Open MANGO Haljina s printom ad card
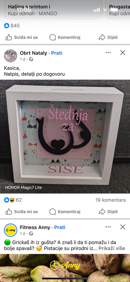 point(53,10)
